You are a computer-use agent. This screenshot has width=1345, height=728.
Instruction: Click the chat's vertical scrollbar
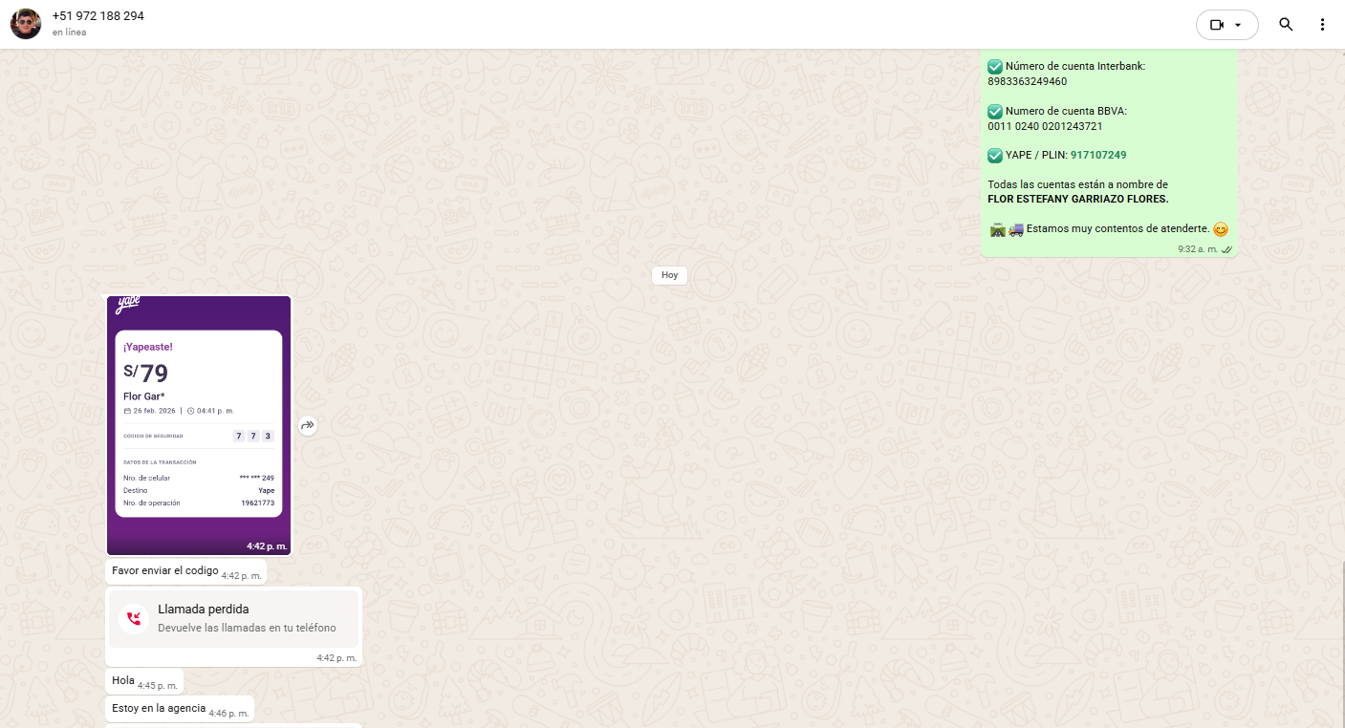[x=1341, y=640]
